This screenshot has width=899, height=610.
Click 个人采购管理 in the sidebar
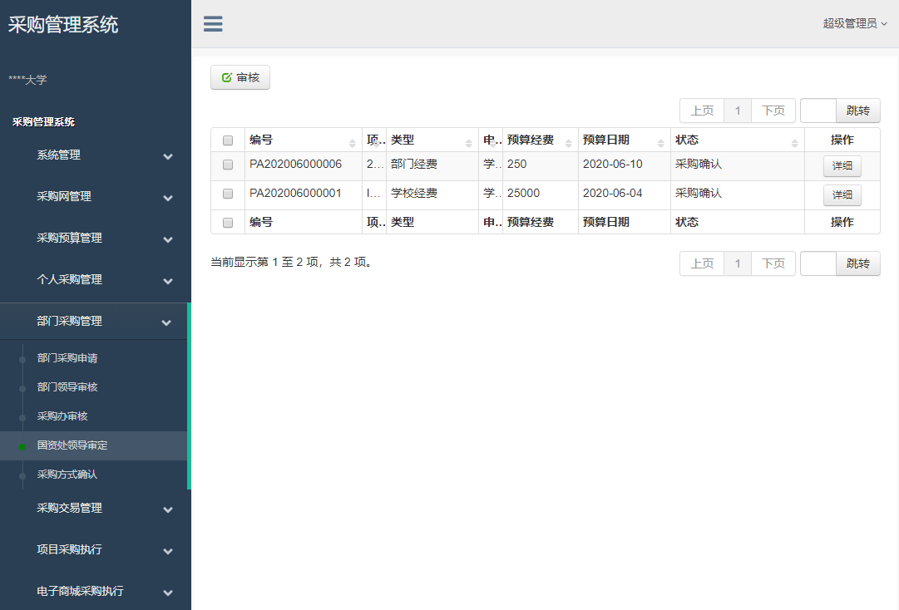click(69, 279)
